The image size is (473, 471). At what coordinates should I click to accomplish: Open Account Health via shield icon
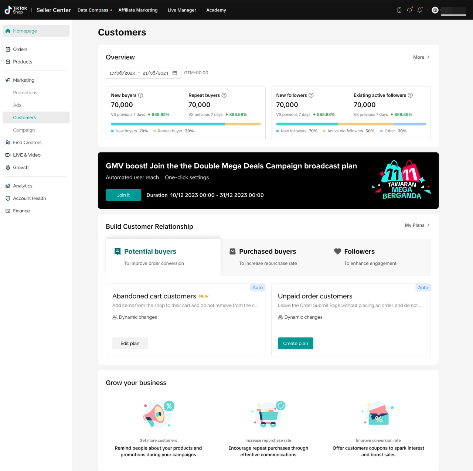(x=8, y=198)
